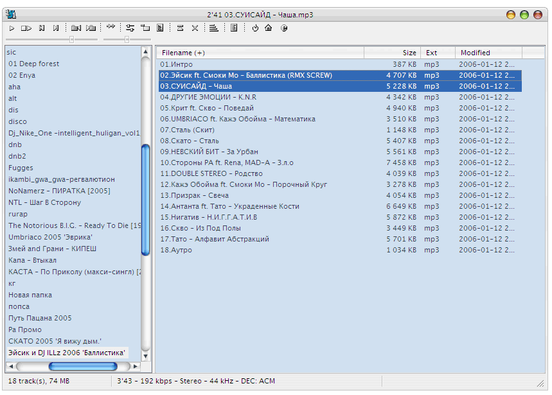Click the X toolbar icon

195,28
